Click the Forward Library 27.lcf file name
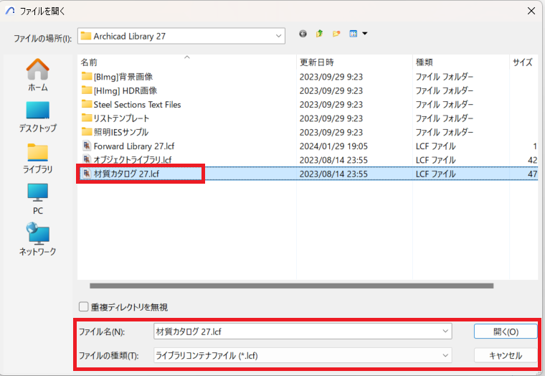 134,146
